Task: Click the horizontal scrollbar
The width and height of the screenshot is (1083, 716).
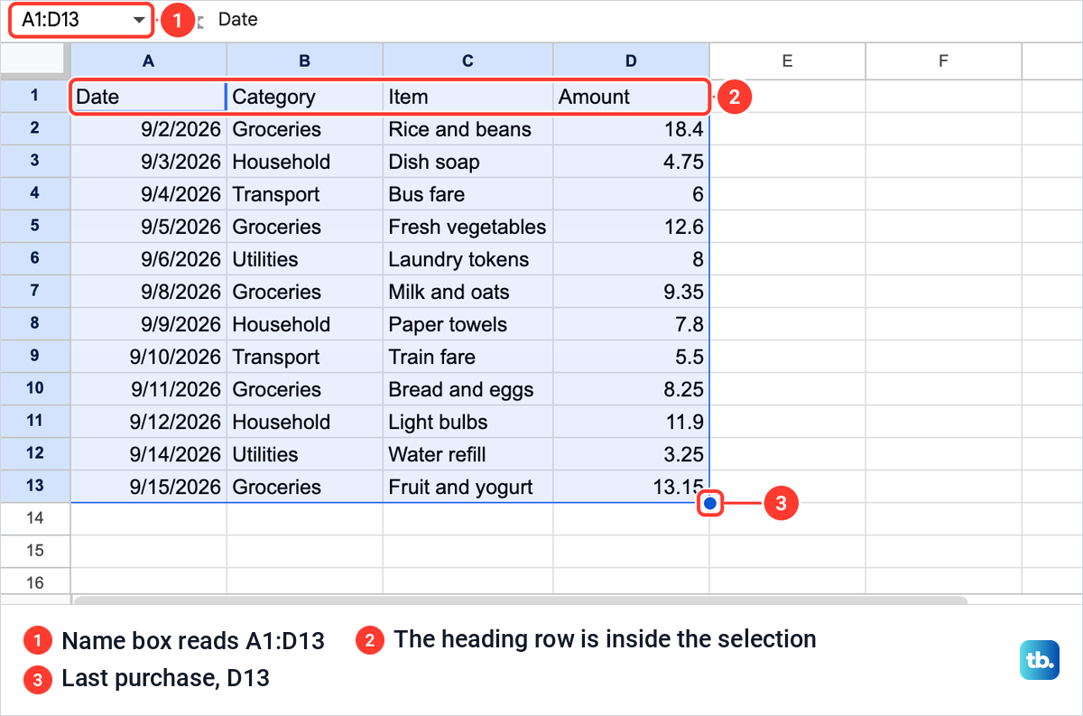Action: tap(521, 600)
